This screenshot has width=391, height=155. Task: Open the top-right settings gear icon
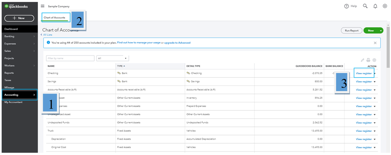point(385,6)
